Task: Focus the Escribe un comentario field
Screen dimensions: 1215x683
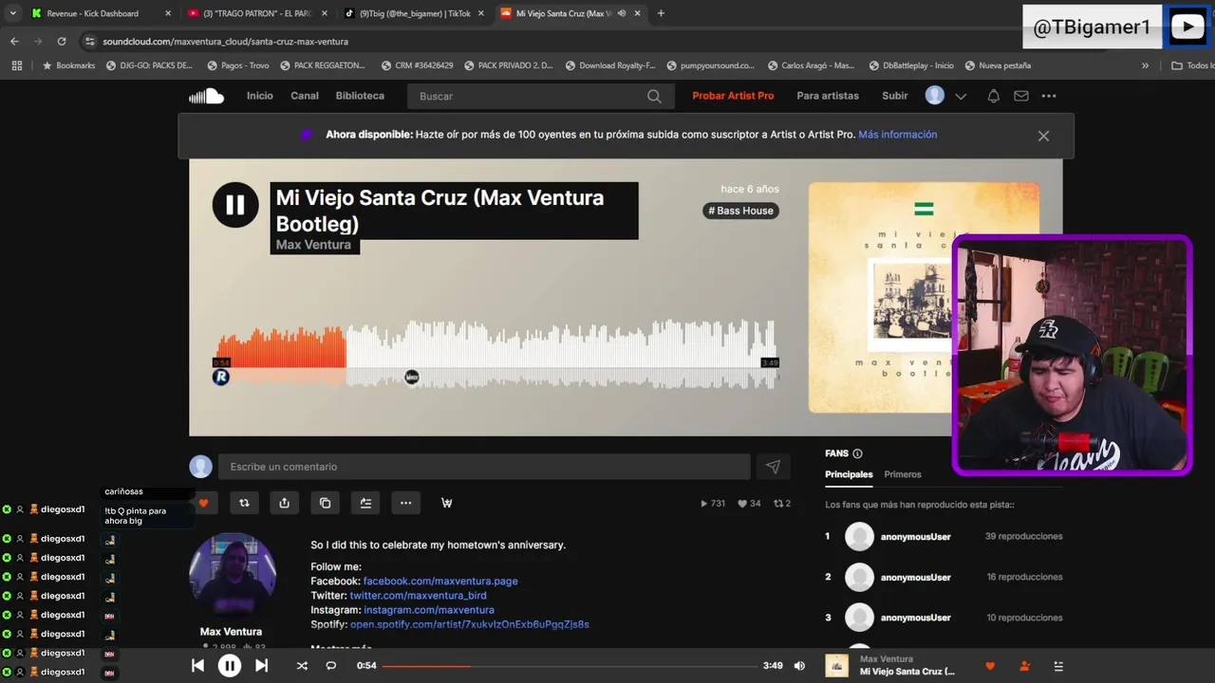Action: coord(484,467)
